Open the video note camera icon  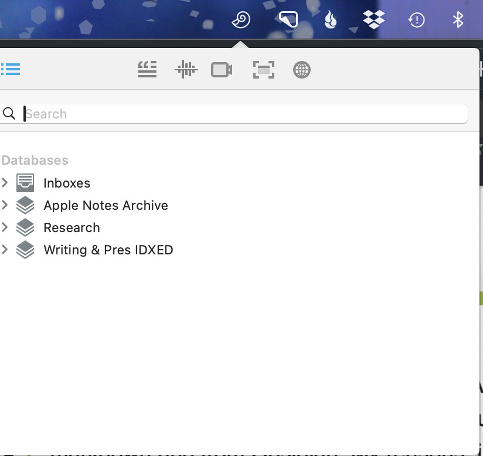coord(222,70)
